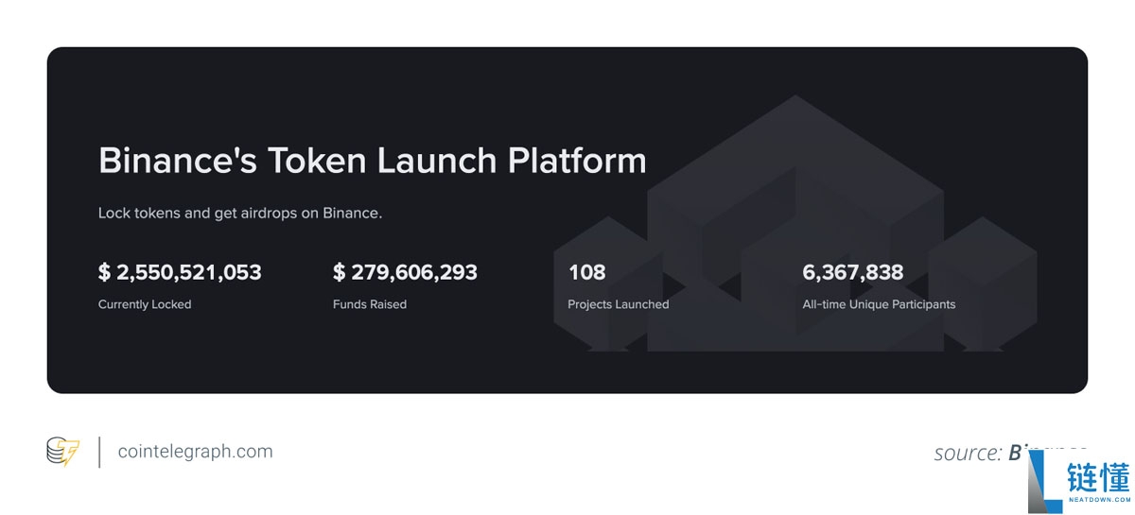
Task: Click the All-time Unique Participants label
Action: (879, 304)
